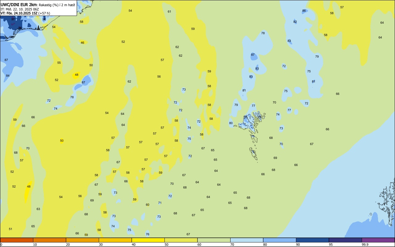Click the 'Rakastig (%) í 2 m hæð' label
Screen dimensions: 395x247
57,5
